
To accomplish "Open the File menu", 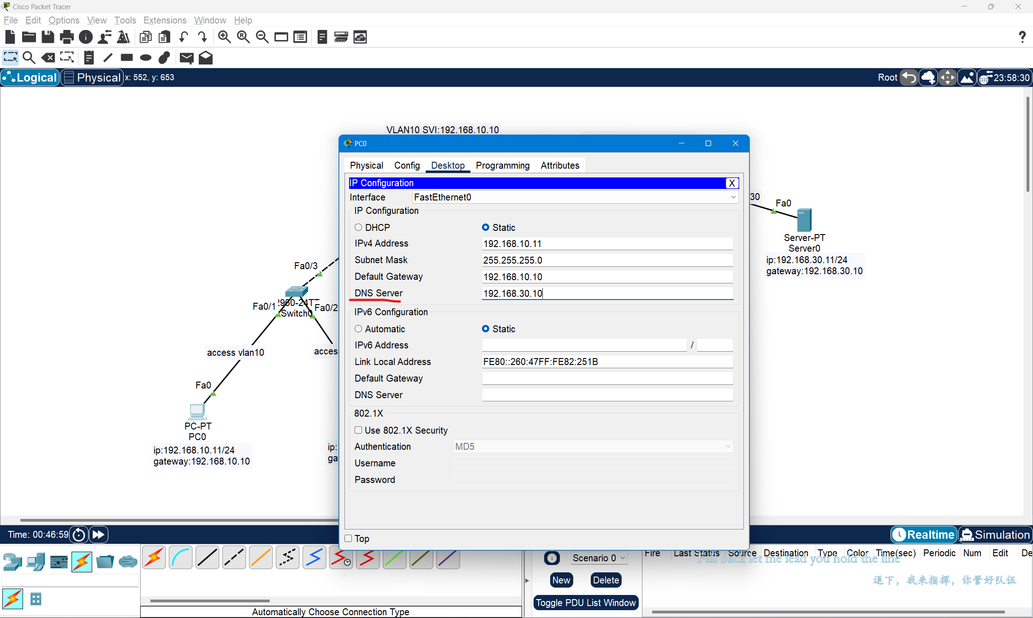I will coord(10,20).
